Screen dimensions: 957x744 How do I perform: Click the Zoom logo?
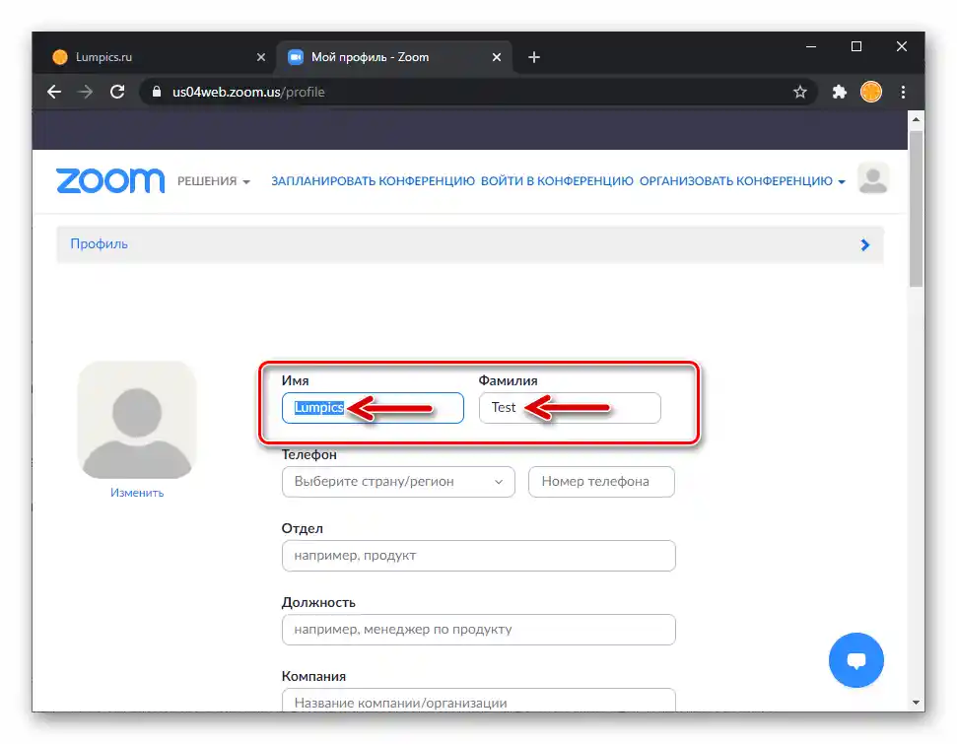click(x=110, y=181)
